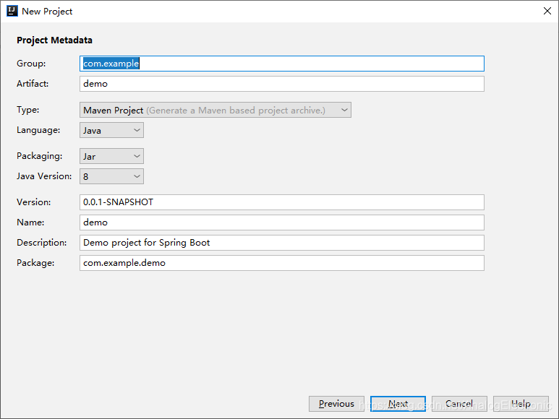Proceed with the Next button
Viewport: 559px width, 419px height.
coord(398,404)
